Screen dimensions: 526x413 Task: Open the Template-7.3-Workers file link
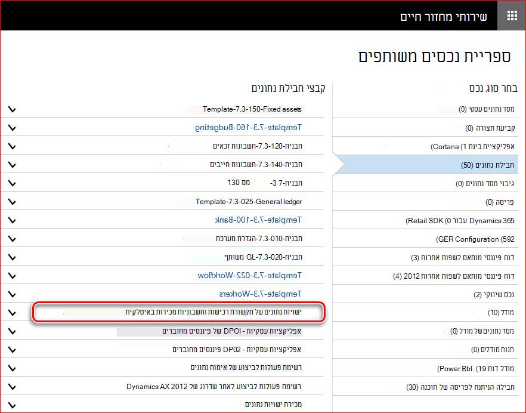coord(260,294)
